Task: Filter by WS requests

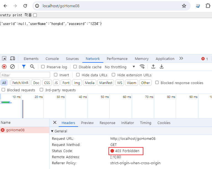Action: (x=120, y=83)
